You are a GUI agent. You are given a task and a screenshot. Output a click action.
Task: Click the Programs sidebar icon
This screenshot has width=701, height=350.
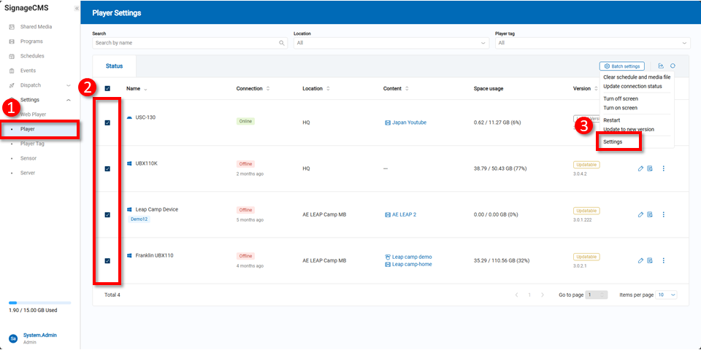point(12,42)
